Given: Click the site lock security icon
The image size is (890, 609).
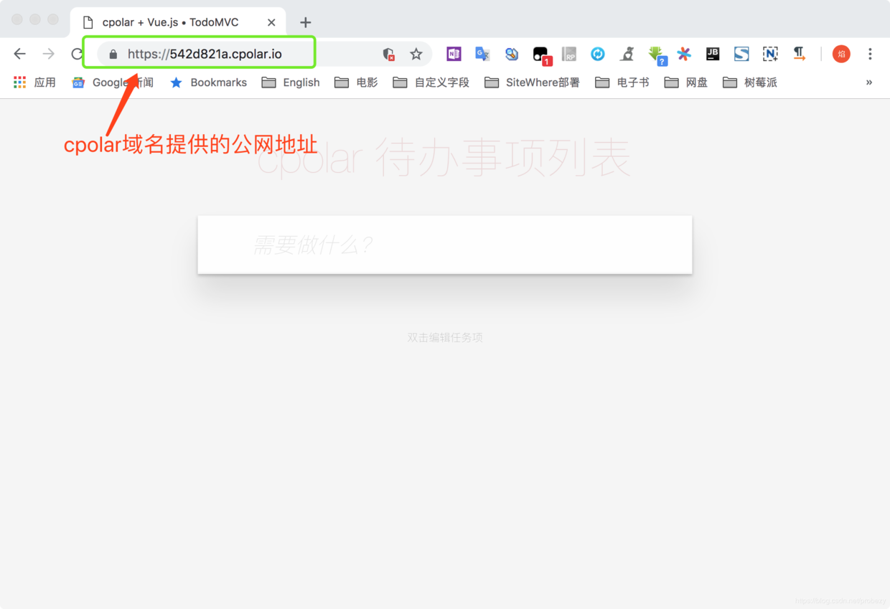Looking at the screenshot, I should coord(113,54).
